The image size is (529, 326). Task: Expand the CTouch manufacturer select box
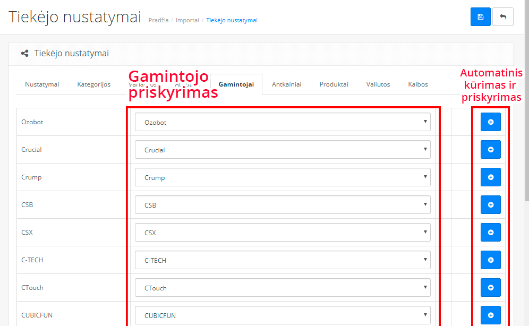[x=283, y=288]
